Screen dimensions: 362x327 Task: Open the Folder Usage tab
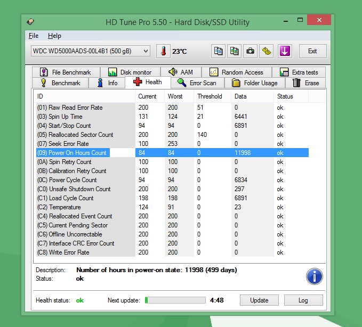point(255,83)
